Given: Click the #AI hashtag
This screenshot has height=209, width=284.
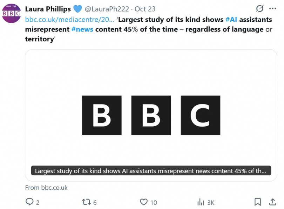Looking at the screenshot, I should (x=231, y=19).
